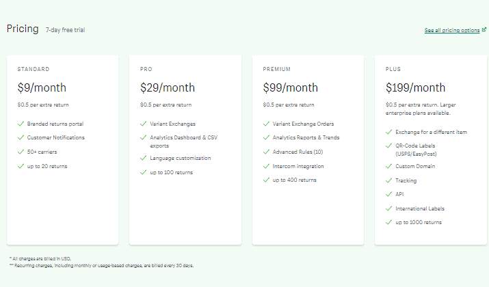Click the 7-day free trial text
The height and width of the screenshot is (287, 489).
65,30
